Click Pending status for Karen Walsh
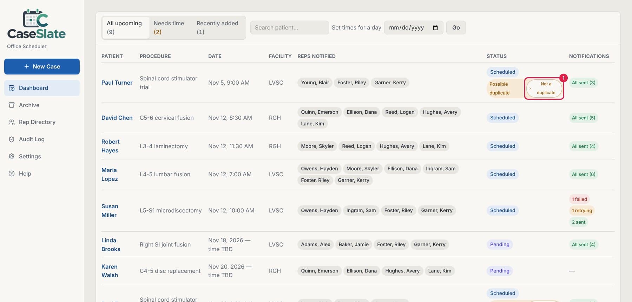 [x=500, y=271]
